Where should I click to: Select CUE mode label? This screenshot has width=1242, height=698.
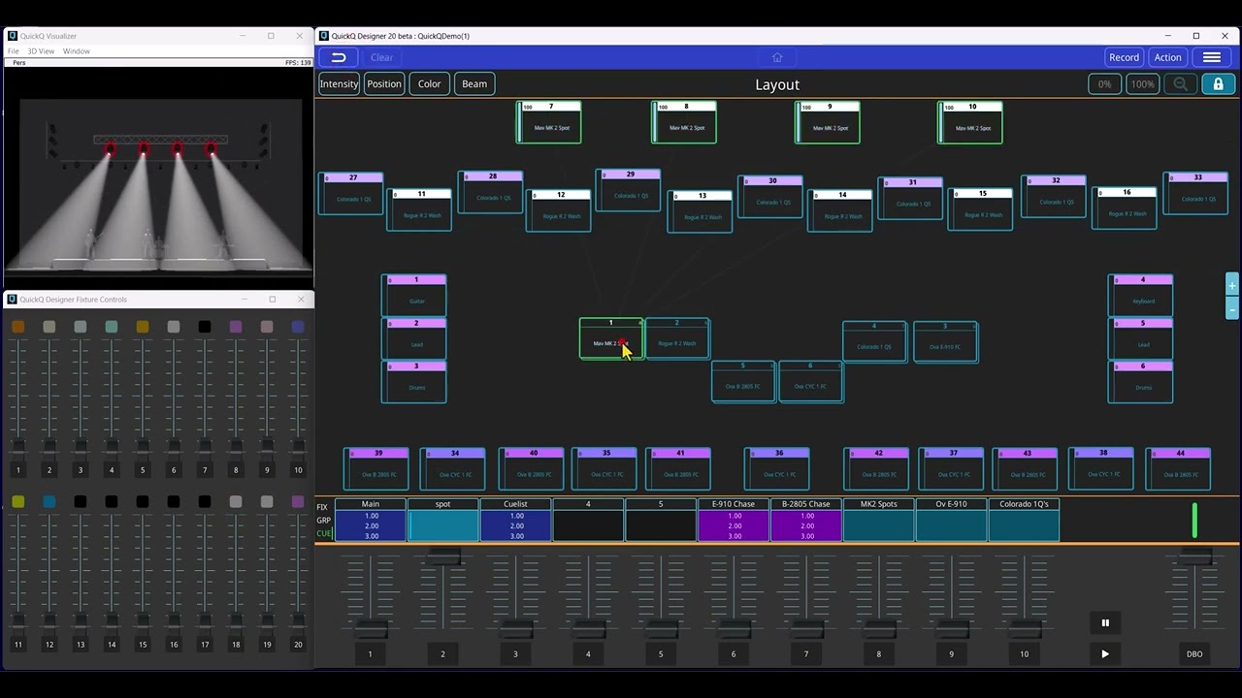[x=323, y=533]
